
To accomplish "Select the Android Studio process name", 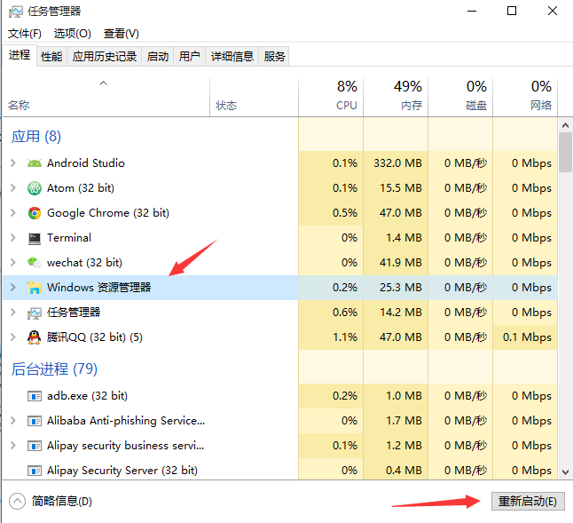I will [86, 163].
